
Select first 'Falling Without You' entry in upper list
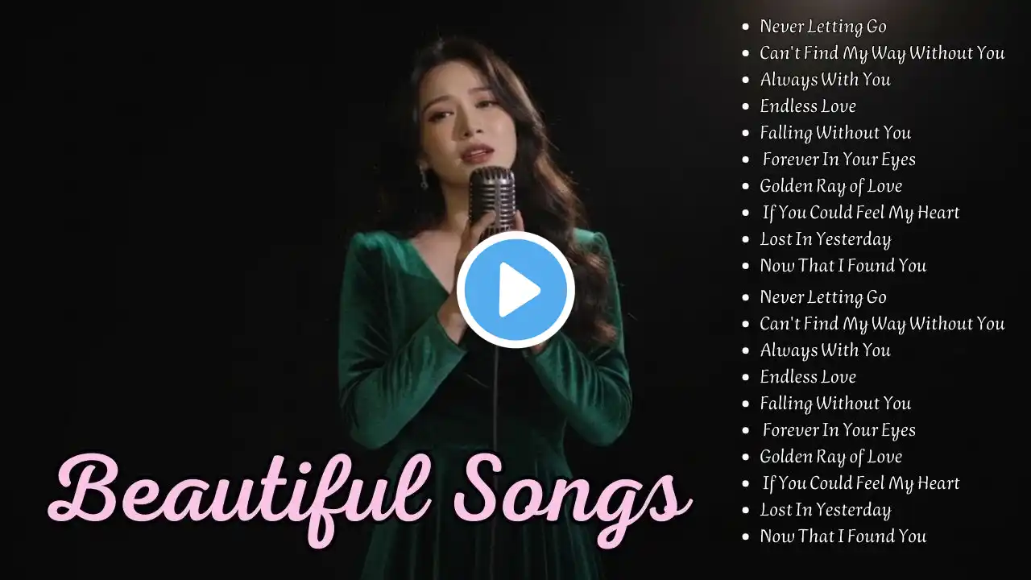pyautogui.click(x=835, y=133)
